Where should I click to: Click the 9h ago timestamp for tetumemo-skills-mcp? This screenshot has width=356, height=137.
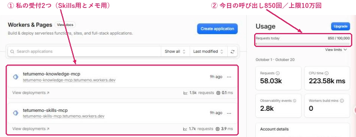(x=216, y=113)
